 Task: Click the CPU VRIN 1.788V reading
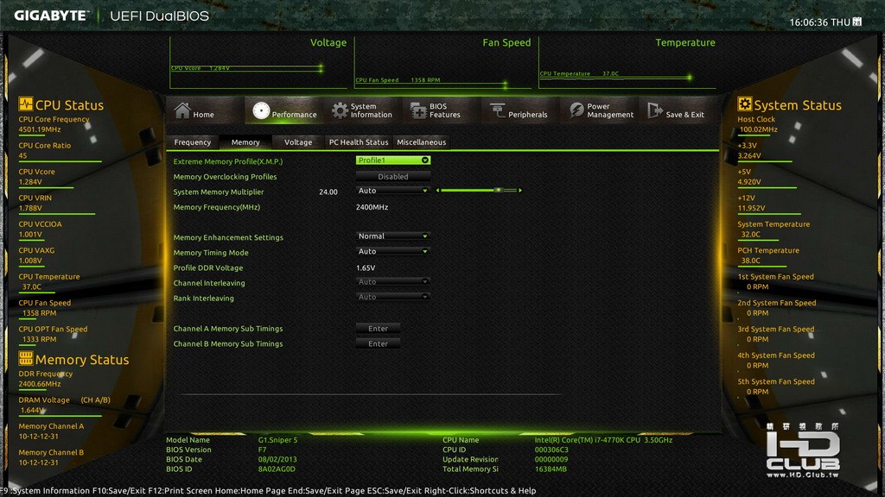point(30,208)
